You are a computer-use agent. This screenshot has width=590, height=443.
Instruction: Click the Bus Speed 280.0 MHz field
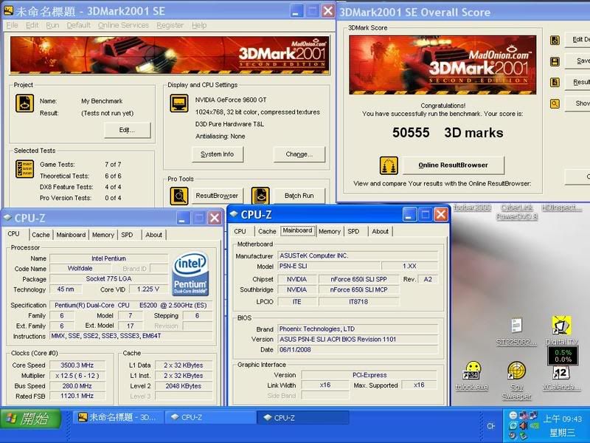77,385
